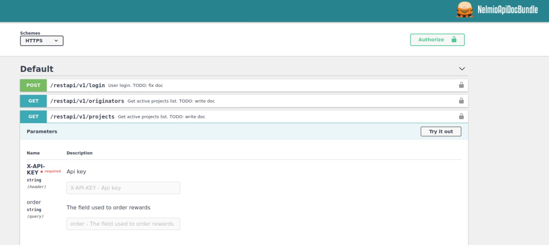Click the '(header)' parameter location text

click(36, 186)
